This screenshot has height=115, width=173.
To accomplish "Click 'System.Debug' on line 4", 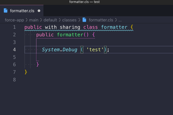I will [59, 50].
